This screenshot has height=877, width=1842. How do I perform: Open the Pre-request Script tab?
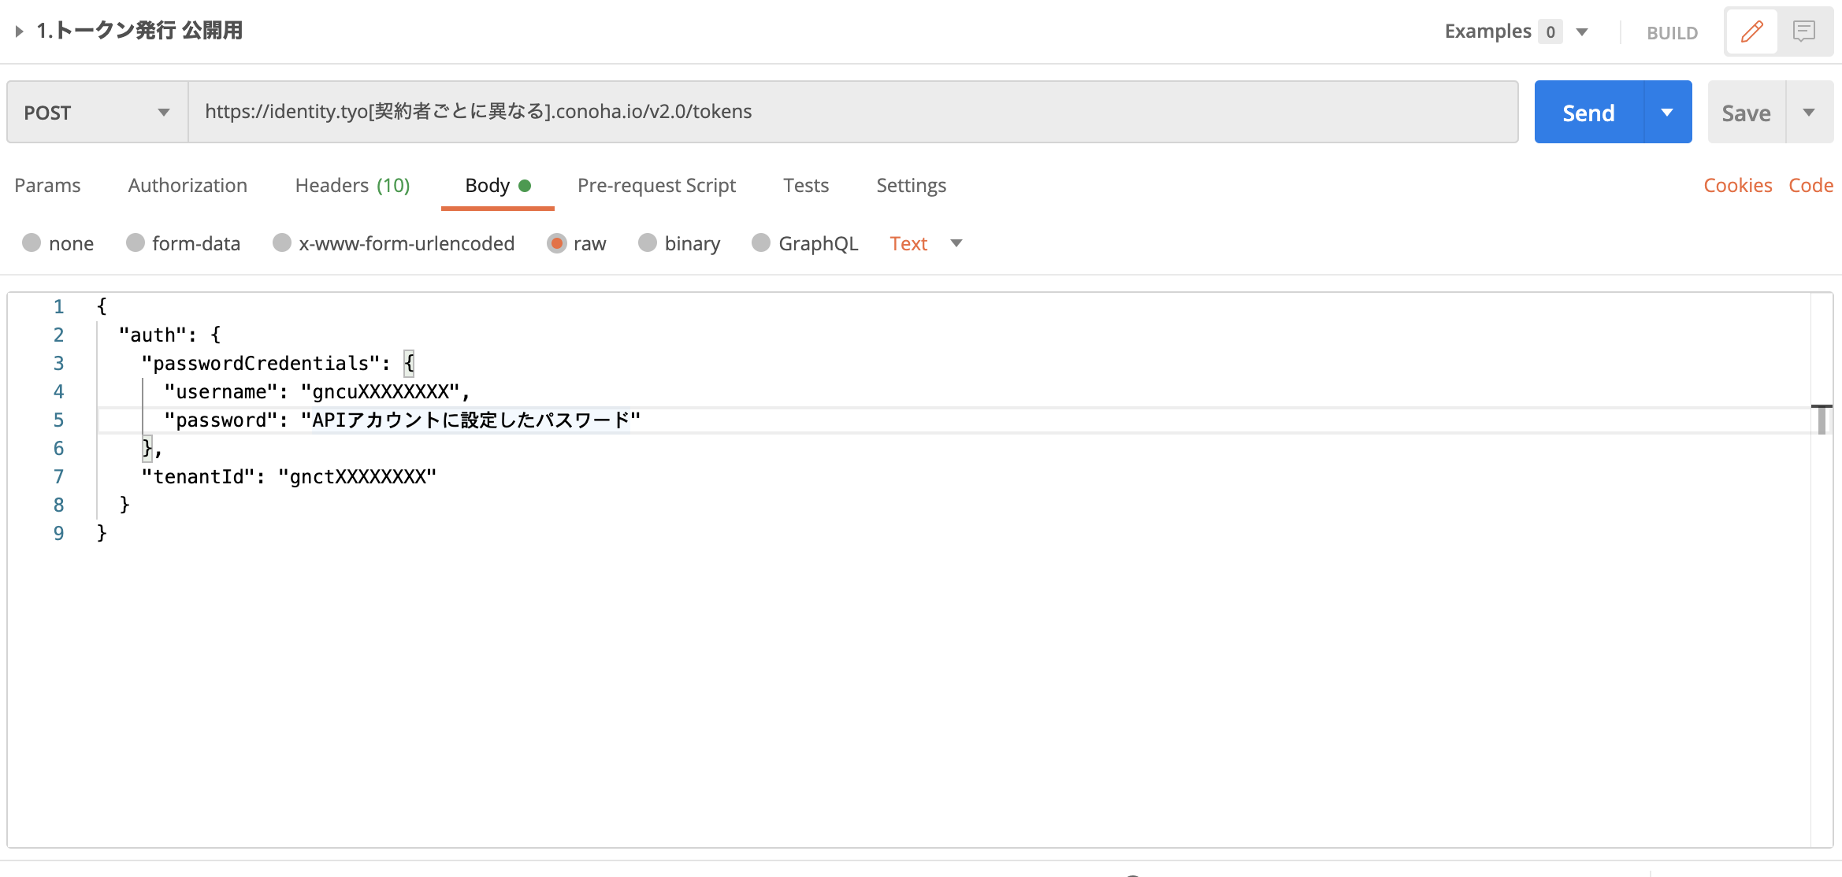656,186
